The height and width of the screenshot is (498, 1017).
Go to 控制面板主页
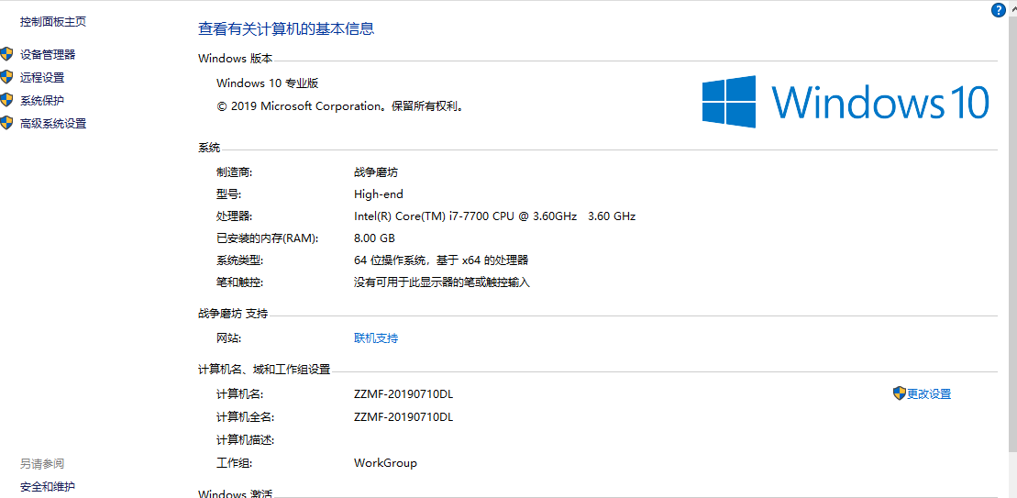pos(53,22)
